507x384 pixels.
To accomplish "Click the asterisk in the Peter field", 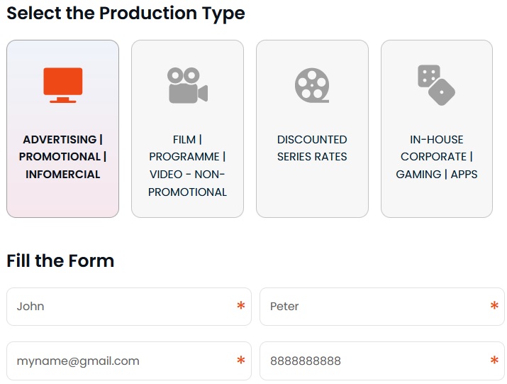I will point(494,306).
